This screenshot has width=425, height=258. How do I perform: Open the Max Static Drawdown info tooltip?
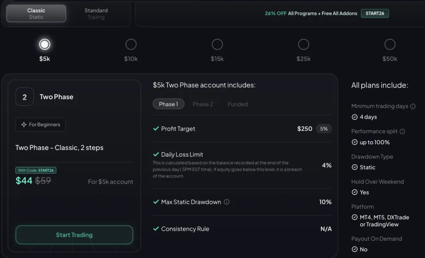click(227, 202)
